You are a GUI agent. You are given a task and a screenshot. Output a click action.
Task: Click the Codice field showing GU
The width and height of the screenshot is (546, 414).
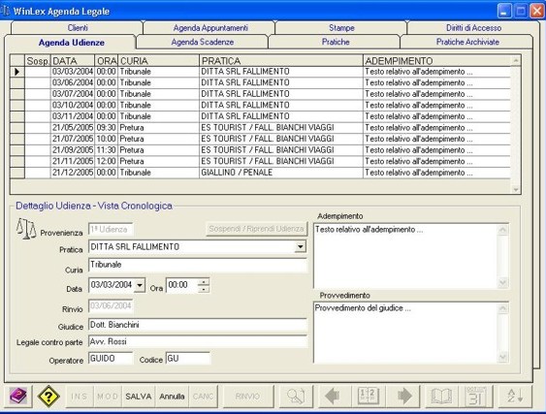click(188, 359)
